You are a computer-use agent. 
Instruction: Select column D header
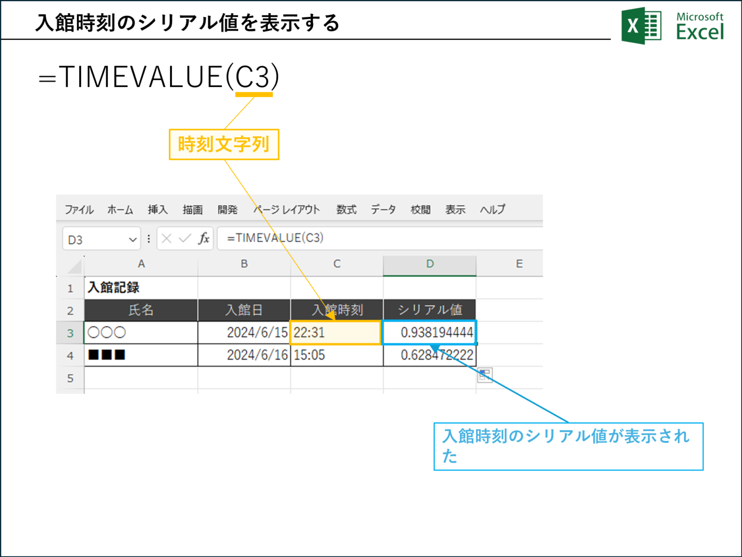[x=429, y=264]
